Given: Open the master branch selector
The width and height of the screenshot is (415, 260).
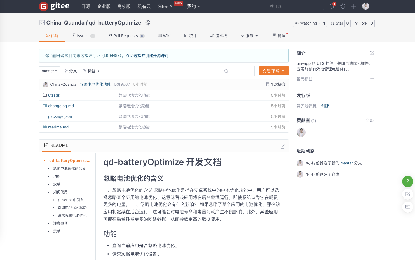Looking at the screenshot, I should tap(49, 71).
